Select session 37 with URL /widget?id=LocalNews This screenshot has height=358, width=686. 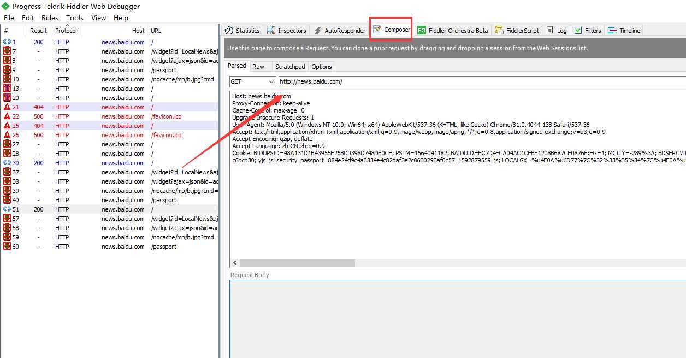point(110,172)
